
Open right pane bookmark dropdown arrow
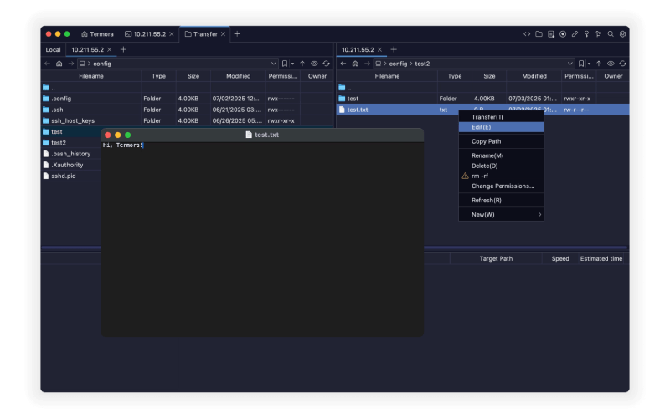click(x=590, y=64)
